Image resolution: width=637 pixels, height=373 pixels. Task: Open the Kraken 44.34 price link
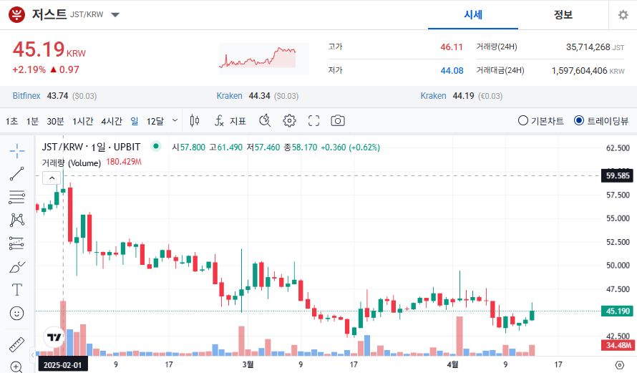(229, 96)
